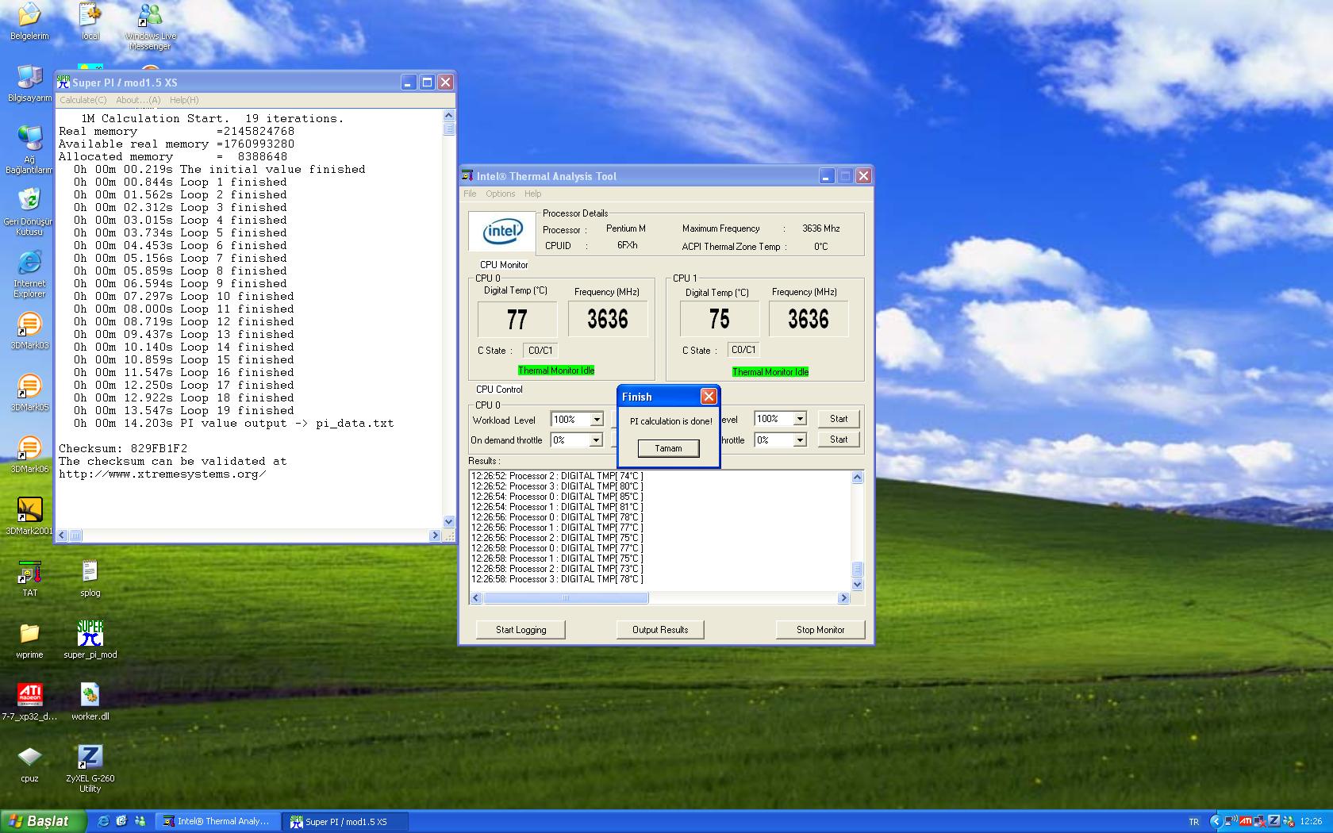Open the Belgelerim desktop folder icon

29,21
